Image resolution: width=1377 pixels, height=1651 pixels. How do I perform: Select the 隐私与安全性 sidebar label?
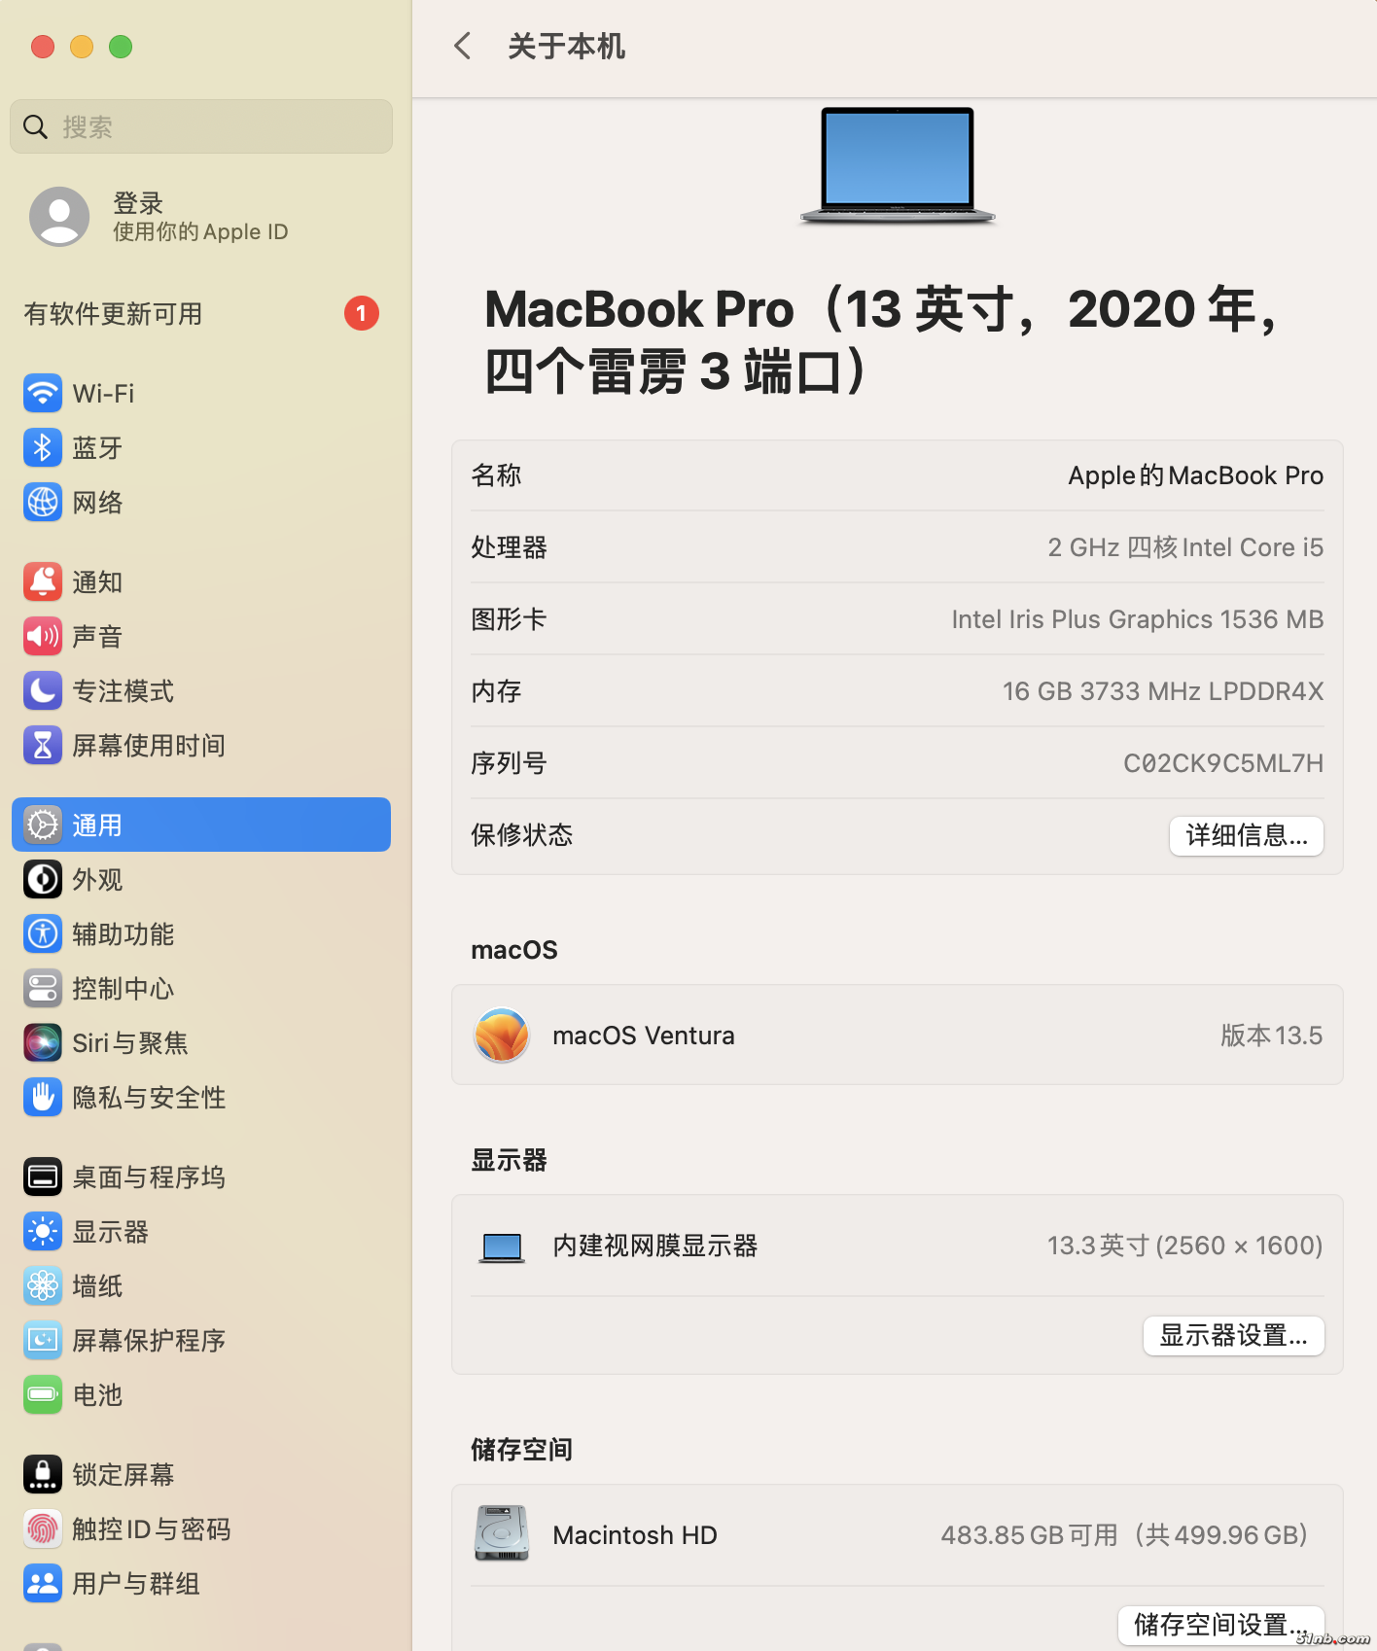149,1097
